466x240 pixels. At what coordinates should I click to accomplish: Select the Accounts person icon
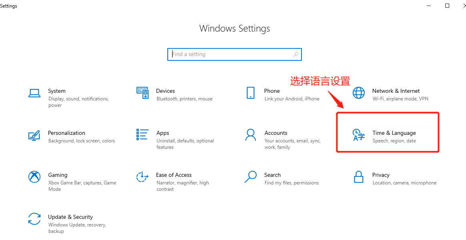click(x=251, y=135)
